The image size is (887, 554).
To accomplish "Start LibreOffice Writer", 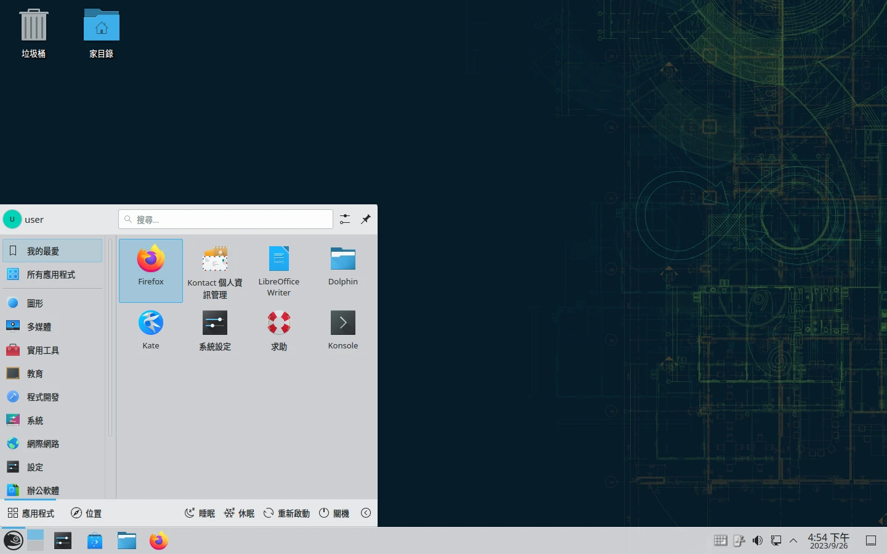I will [x=278, y=270].
